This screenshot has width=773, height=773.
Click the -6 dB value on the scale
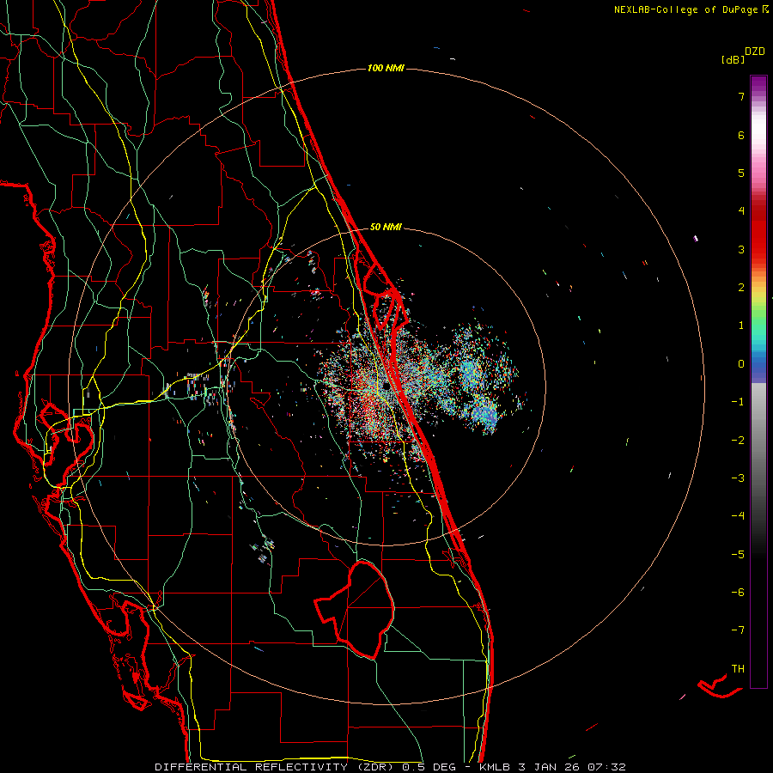(738, 593)
